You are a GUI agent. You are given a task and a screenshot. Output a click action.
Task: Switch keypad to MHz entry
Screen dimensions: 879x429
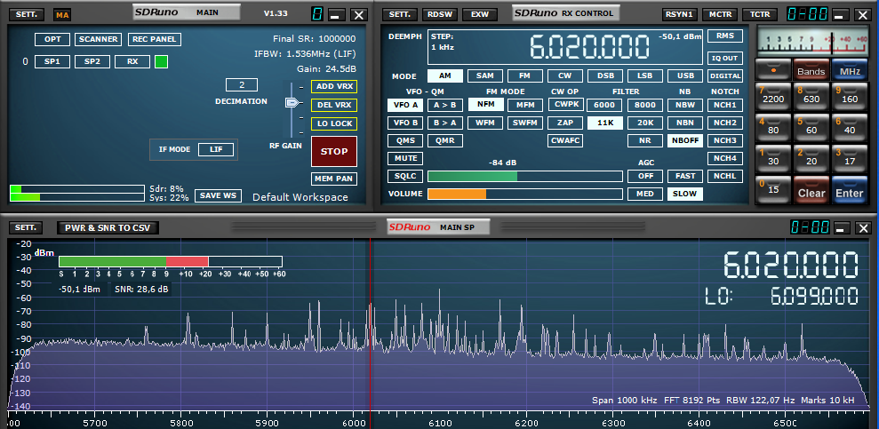[850, 70]
